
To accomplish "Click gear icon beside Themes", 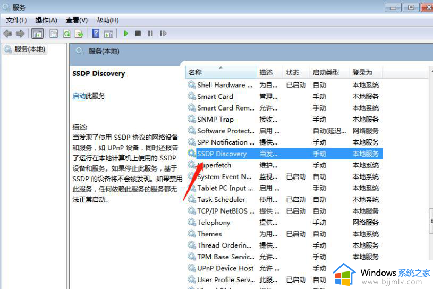I will pyautogui.click(x=192, y=234).
